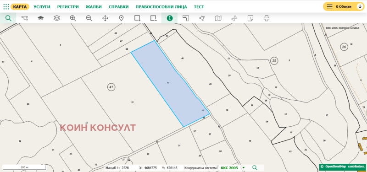The height and width of the screenshot is (172, 367).
Task: Click the X coordinate value 4684775
Action: coord(150,168)
